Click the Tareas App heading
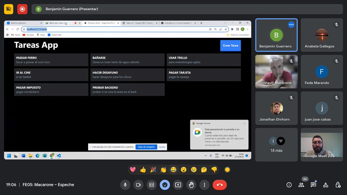The image size is (347, 195). point(36,45)
